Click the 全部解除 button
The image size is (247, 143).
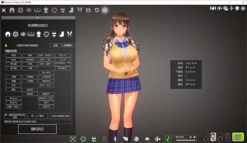point(68,46)
